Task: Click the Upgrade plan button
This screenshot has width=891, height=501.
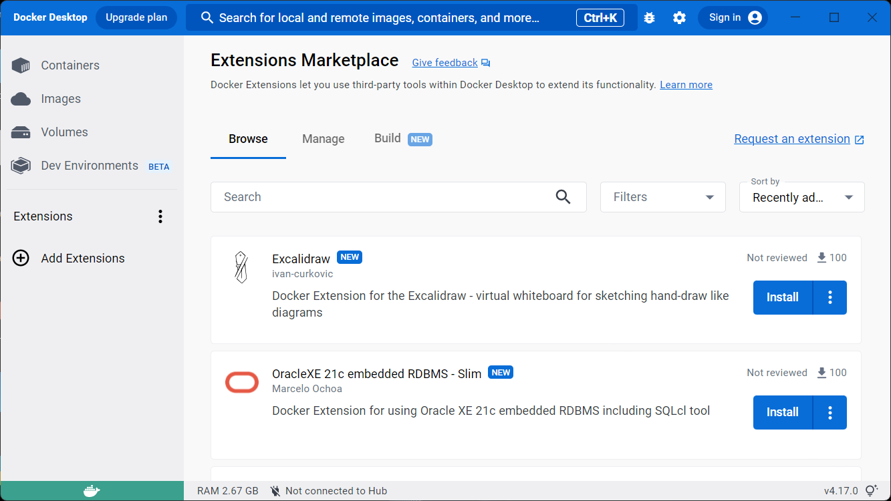Action: click(136, 18)
